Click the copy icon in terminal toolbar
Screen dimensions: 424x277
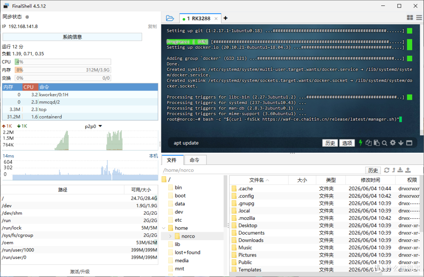[x=368, y=143]
